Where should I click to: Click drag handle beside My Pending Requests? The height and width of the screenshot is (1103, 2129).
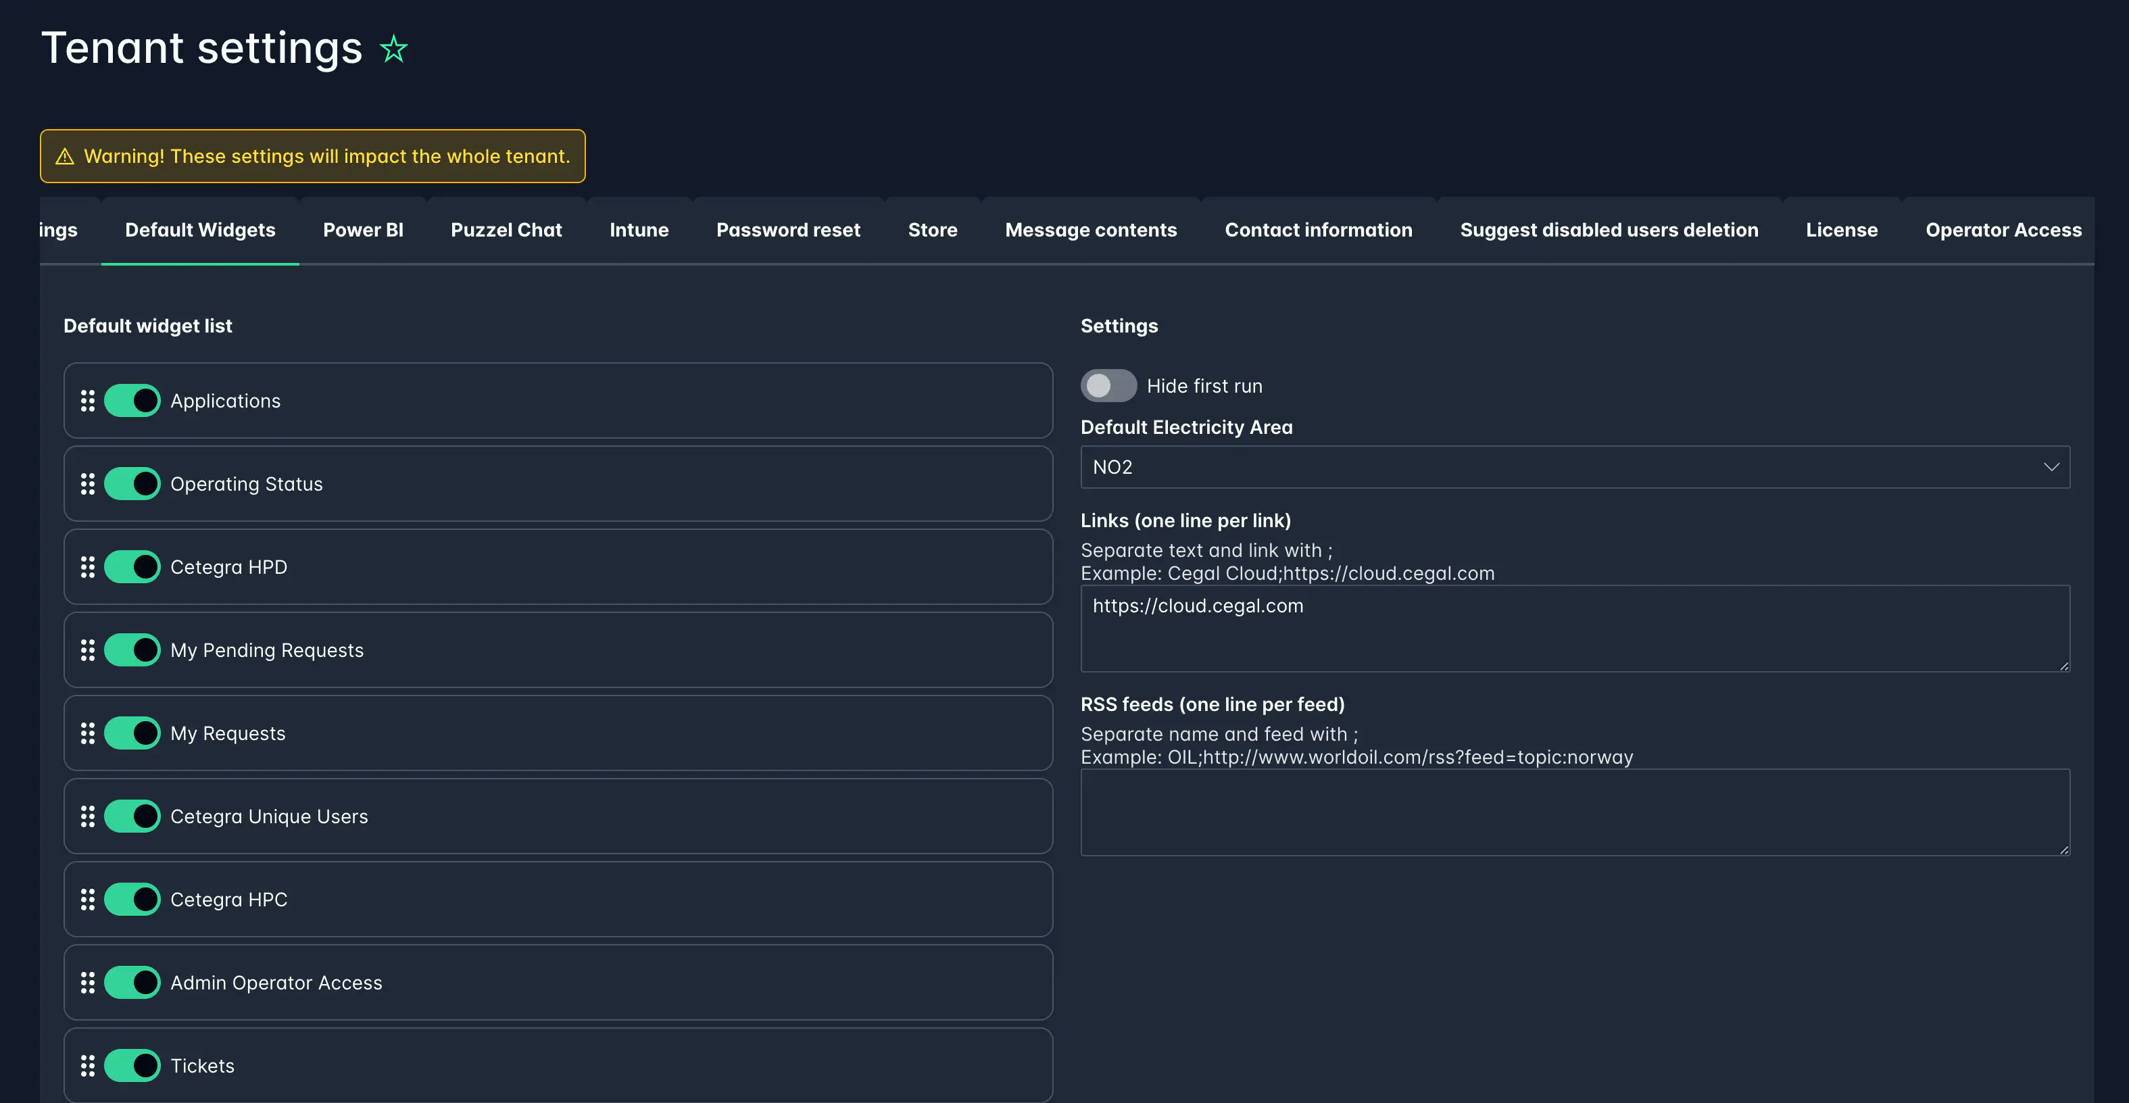[88, 650]
